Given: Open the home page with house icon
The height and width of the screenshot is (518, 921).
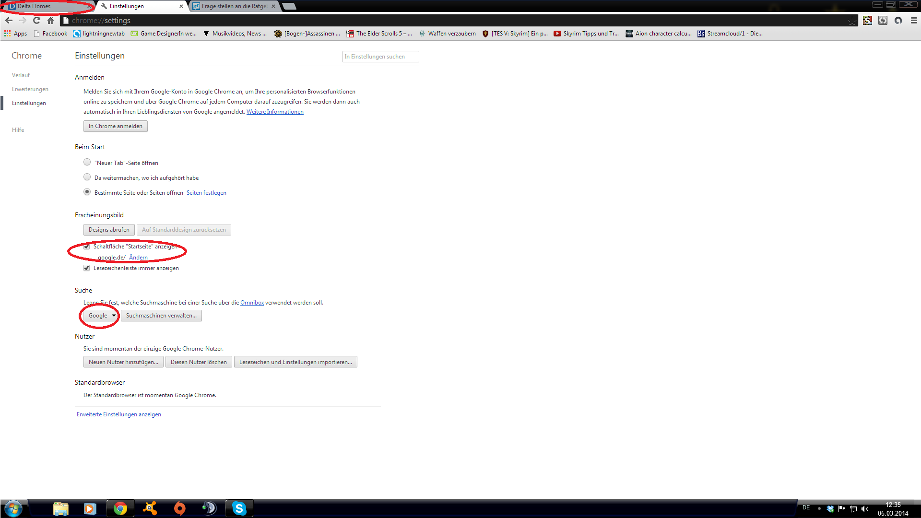Looking at the screenshot, I should (50, 21).
